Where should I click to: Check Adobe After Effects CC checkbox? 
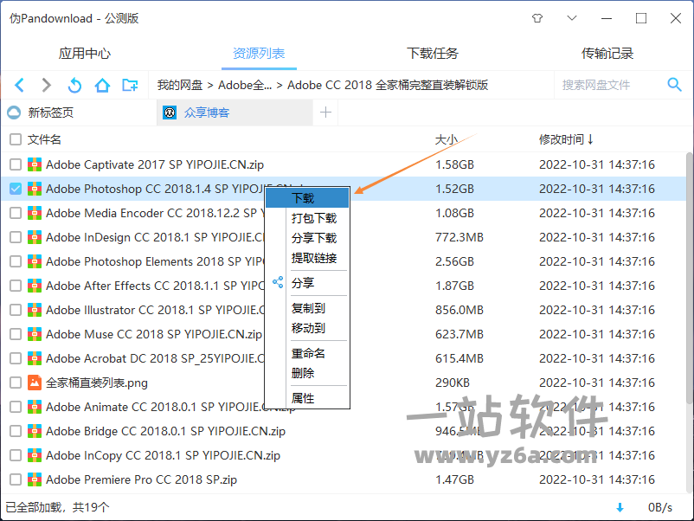click(x=16, y=286)
